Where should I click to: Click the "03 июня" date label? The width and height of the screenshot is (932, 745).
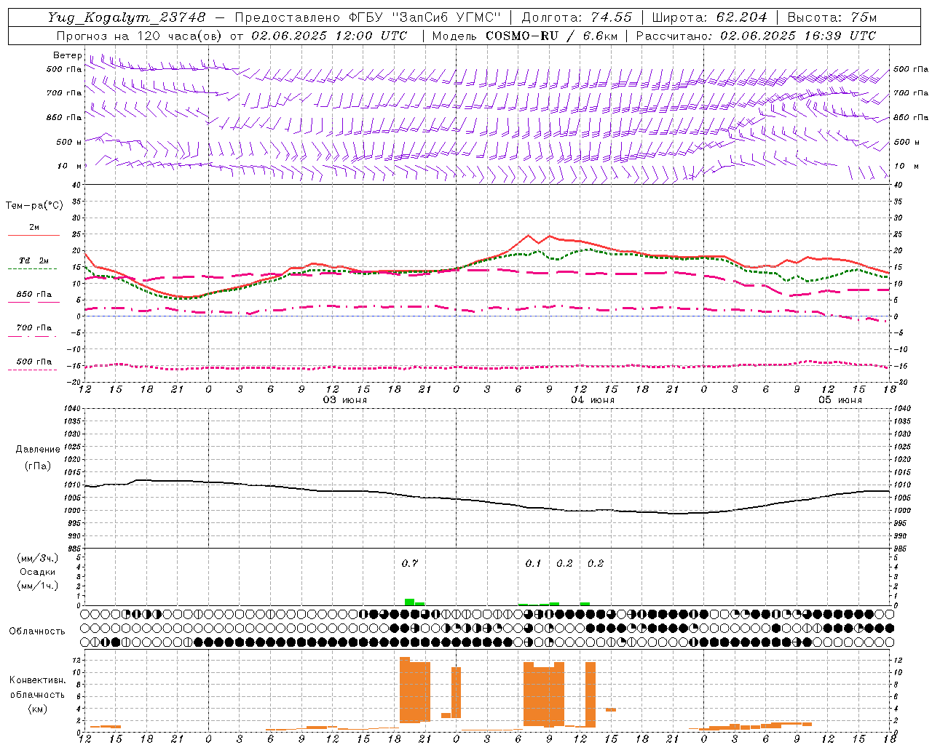[x=345, y=400]
